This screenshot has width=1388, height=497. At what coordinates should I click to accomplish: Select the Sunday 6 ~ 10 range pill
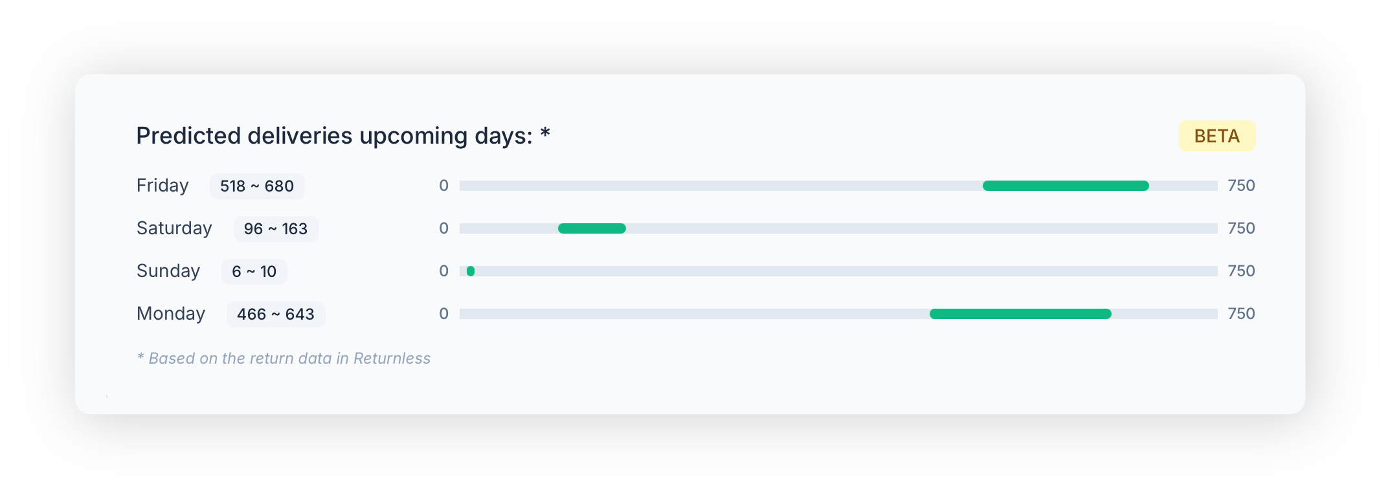pos(254,272)
